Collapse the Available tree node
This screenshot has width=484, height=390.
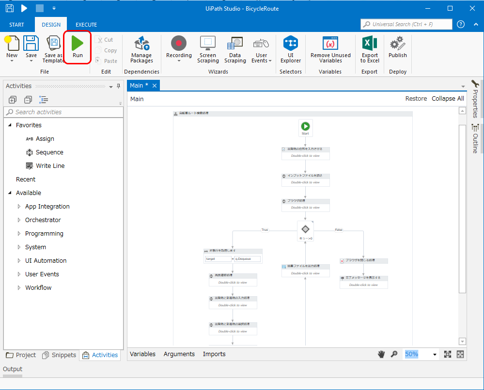tap(10, 193)
